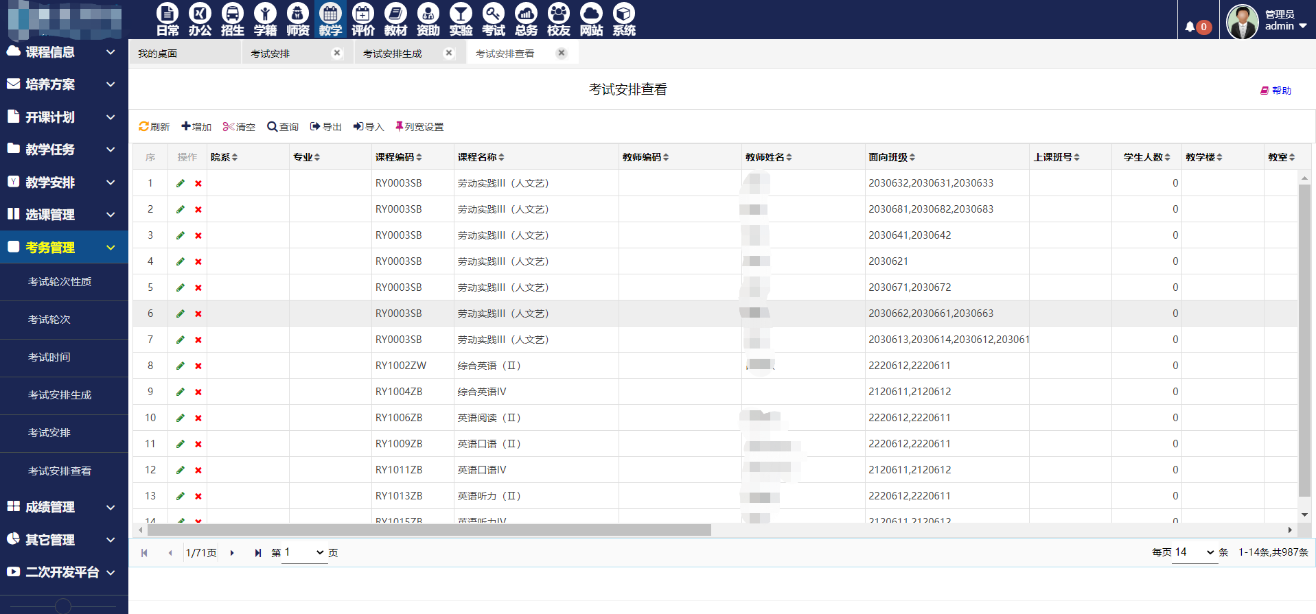Image resolution: width=1316 pixels, height=614 pixels.
Task: Open the 系统 module icon
Action: pyautogui.click(x=624, y=19)
